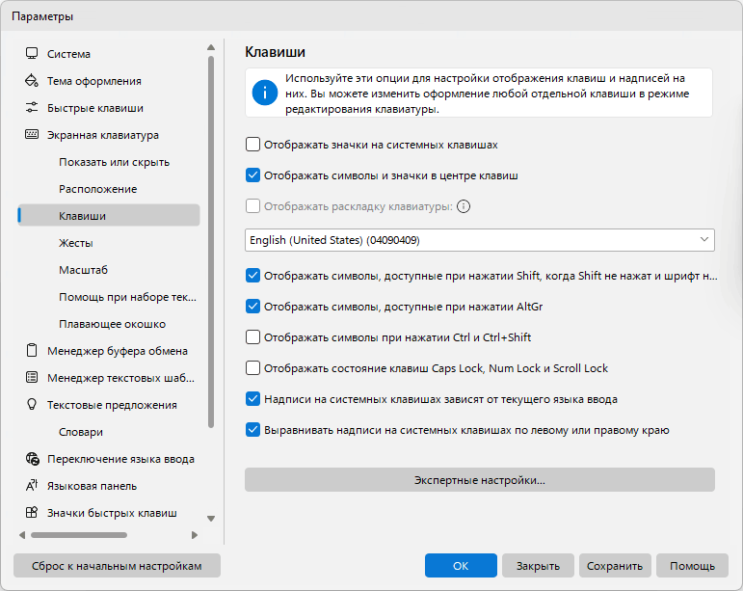Click the Закрыть button
The image size is (743, 591).
pos(538,566)
